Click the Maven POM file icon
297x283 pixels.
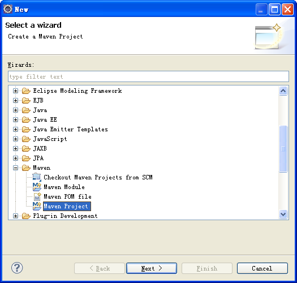point(37,197)
